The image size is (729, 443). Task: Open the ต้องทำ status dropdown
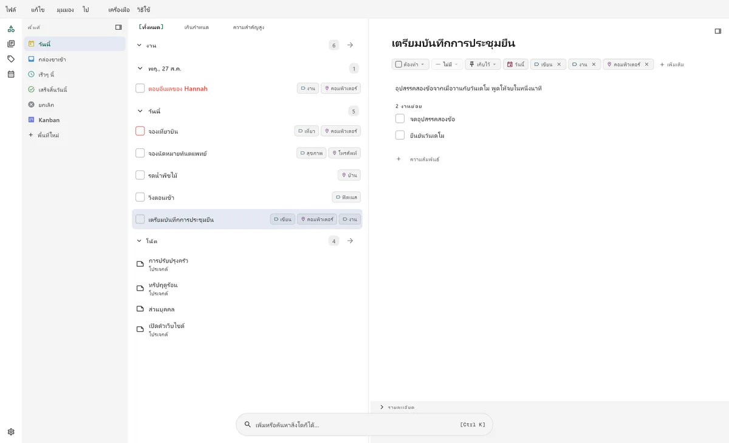pos(411,64)
